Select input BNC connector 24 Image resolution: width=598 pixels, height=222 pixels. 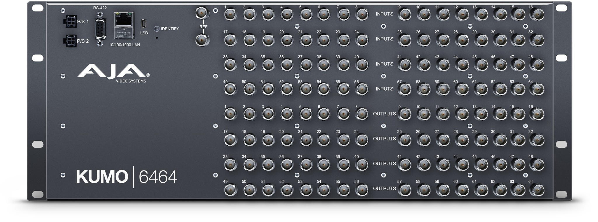[362, 39]
